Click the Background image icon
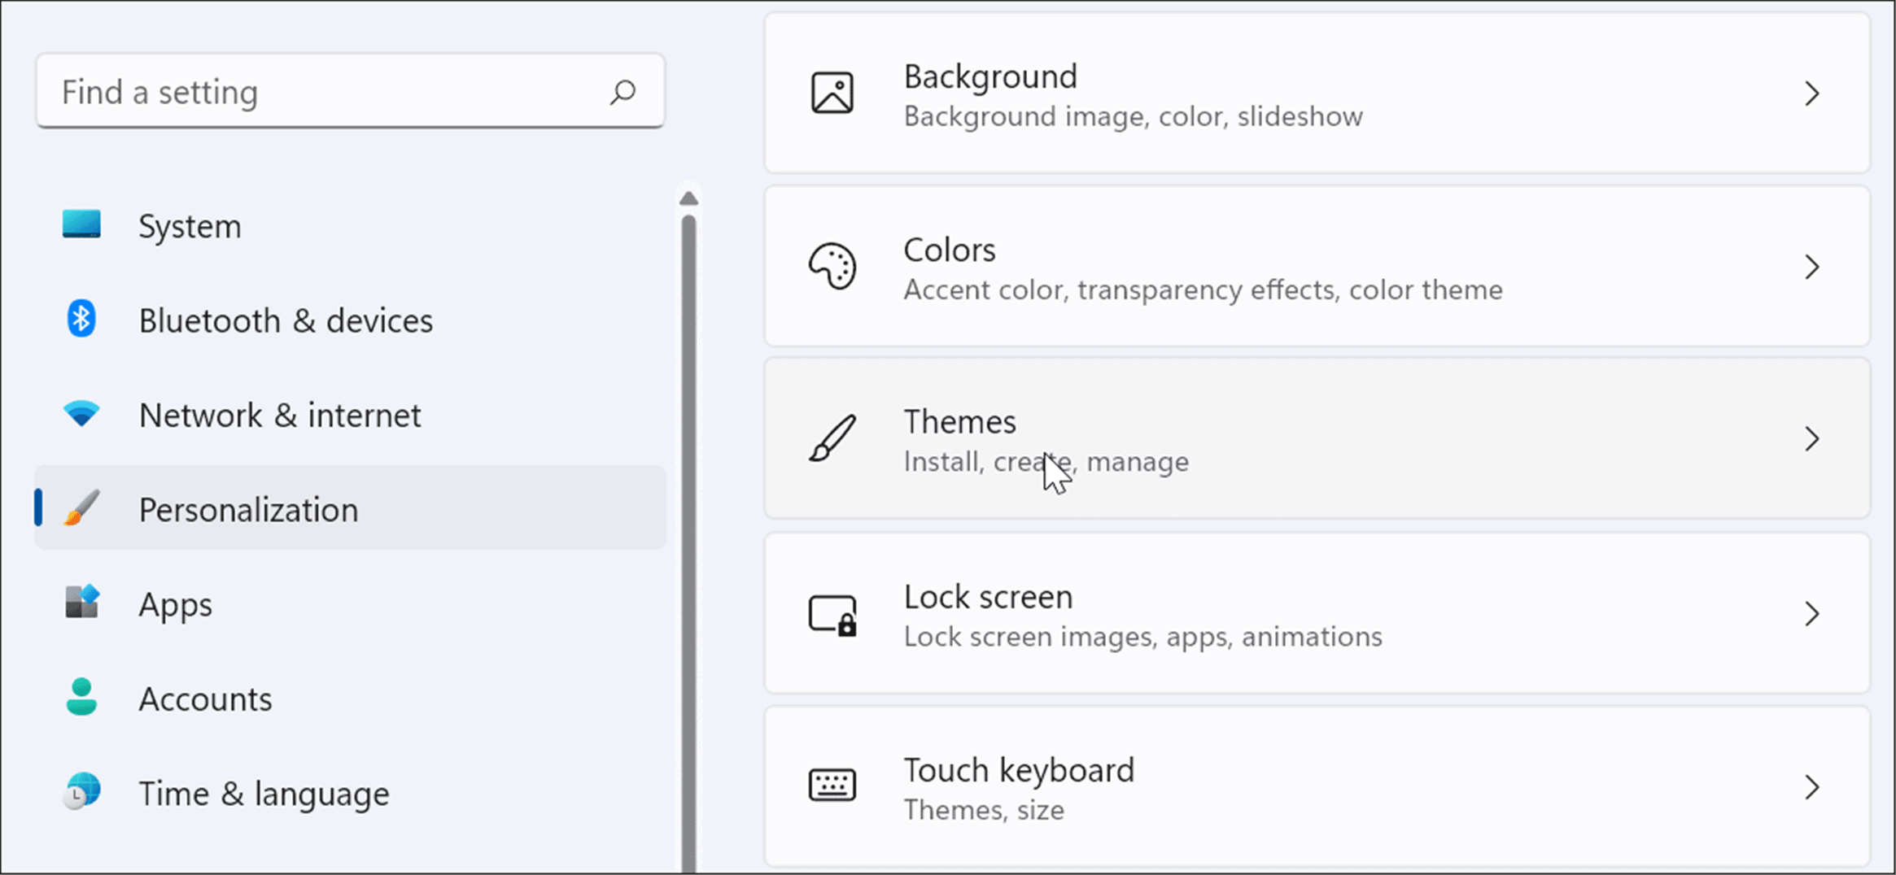 (832, 94)
